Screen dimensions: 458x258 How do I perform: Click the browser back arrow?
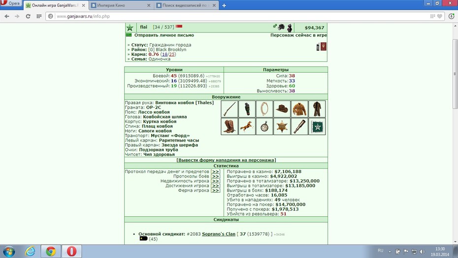coord(7,16)
